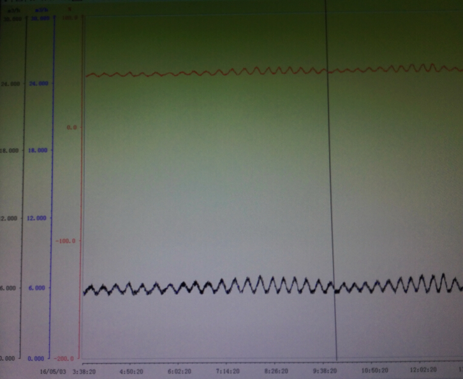Click the red -100.0 scale value
Screen dimensions: 463x379
(66, 241)
